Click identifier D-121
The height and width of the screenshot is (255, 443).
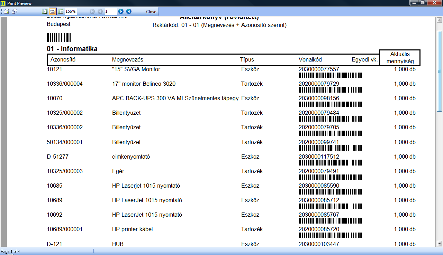pos(54,244)
